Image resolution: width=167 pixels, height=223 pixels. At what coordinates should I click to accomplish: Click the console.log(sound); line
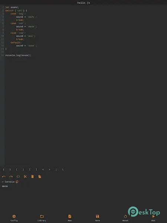point(18,55)
